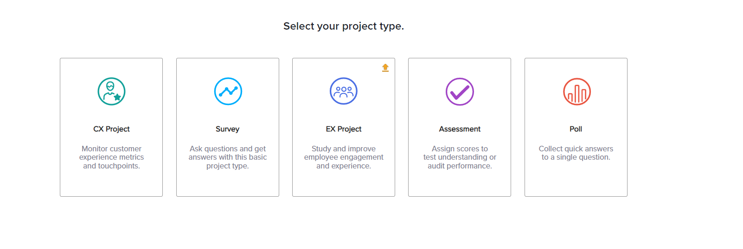Viewport: 743px width, 249px height.
Task: Choose the "EX Project" title text
Action: coord(344,129)
